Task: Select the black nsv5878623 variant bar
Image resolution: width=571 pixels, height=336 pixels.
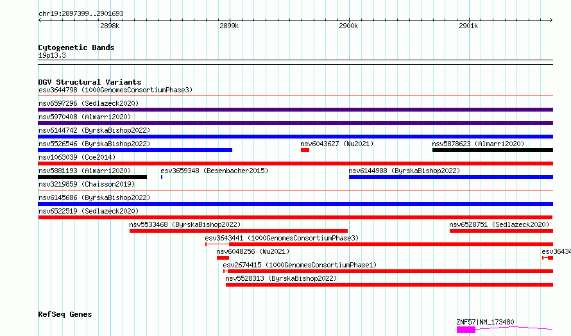Action: click(493, 150)
